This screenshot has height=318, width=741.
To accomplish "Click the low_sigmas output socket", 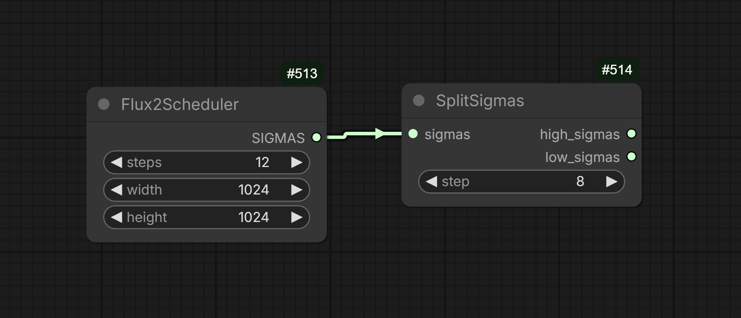I will point(631,157).
